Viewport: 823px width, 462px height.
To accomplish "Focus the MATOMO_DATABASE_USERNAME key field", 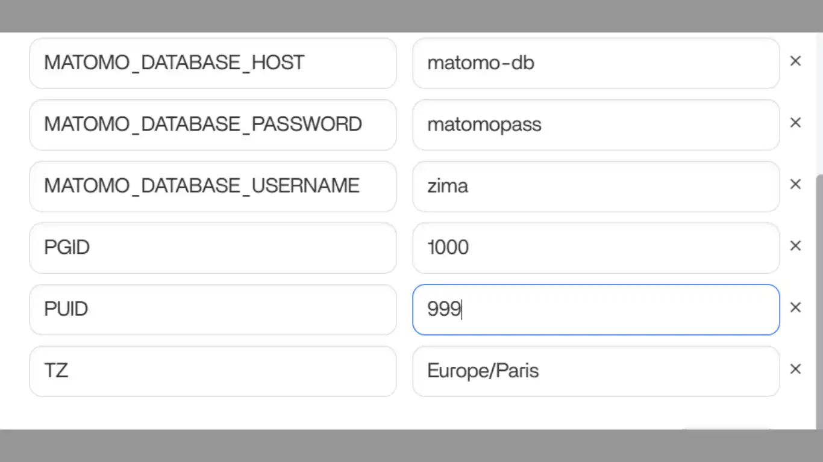I will click(213, 186).
